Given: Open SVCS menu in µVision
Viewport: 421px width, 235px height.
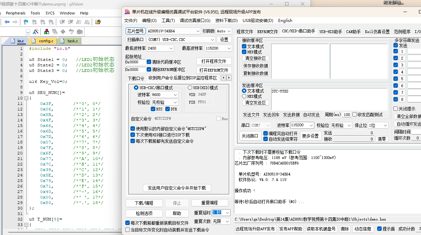Looking at the screenshot, I should (50, 13).
